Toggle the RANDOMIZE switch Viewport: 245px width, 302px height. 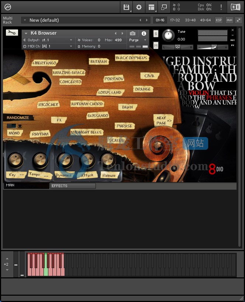point(11,126)
